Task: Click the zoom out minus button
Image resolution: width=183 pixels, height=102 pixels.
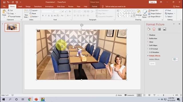Action: coord(158,95)
